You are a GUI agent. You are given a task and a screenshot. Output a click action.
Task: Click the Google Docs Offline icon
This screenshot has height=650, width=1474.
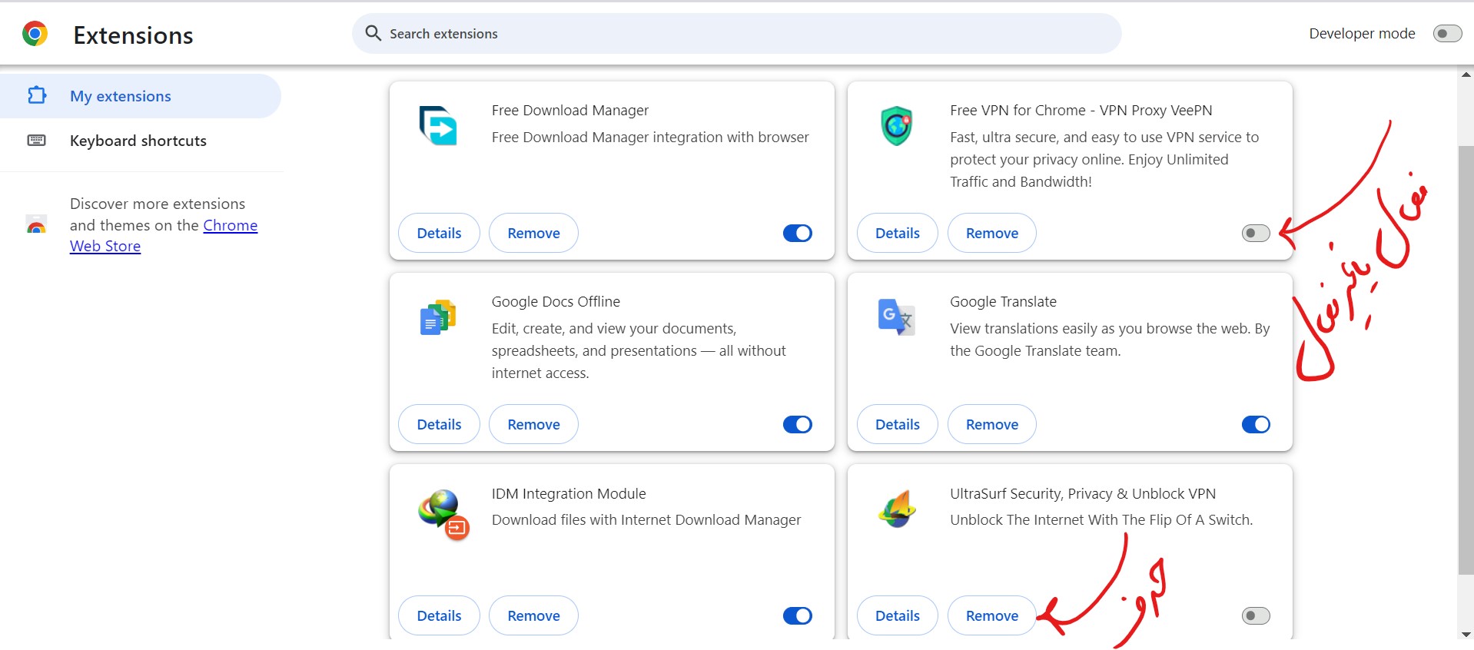click(438, 317)
